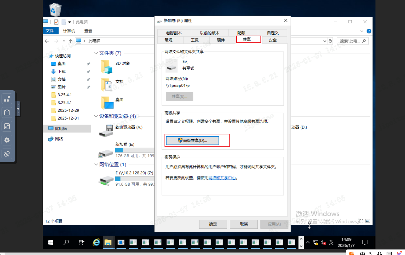This screenshot has height=255, width=405.
Task: Click the Z: drive capacity bar
Action: tap(134, 179)
